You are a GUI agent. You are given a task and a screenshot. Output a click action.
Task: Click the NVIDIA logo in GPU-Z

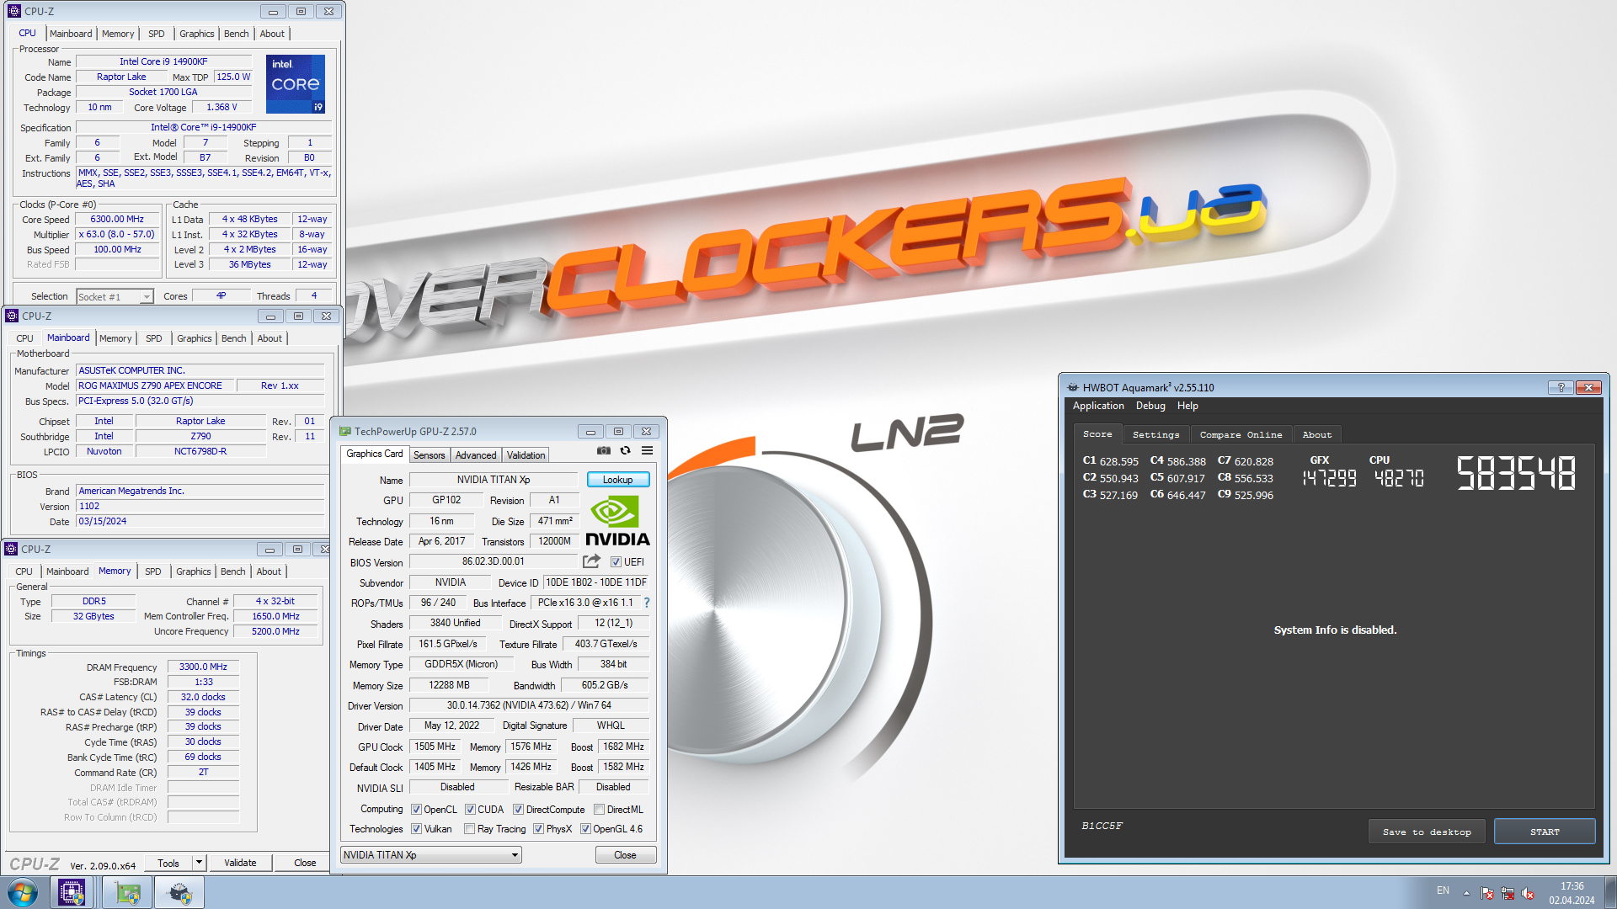coord(617,521)
